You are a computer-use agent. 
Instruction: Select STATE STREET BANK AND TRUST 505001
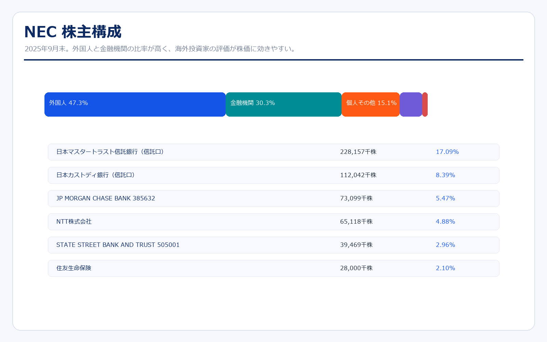click(118, 245)
